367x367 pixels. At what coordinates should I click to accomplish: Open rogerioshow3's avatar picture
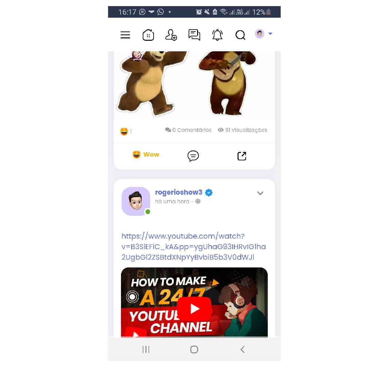coord(136,201)
